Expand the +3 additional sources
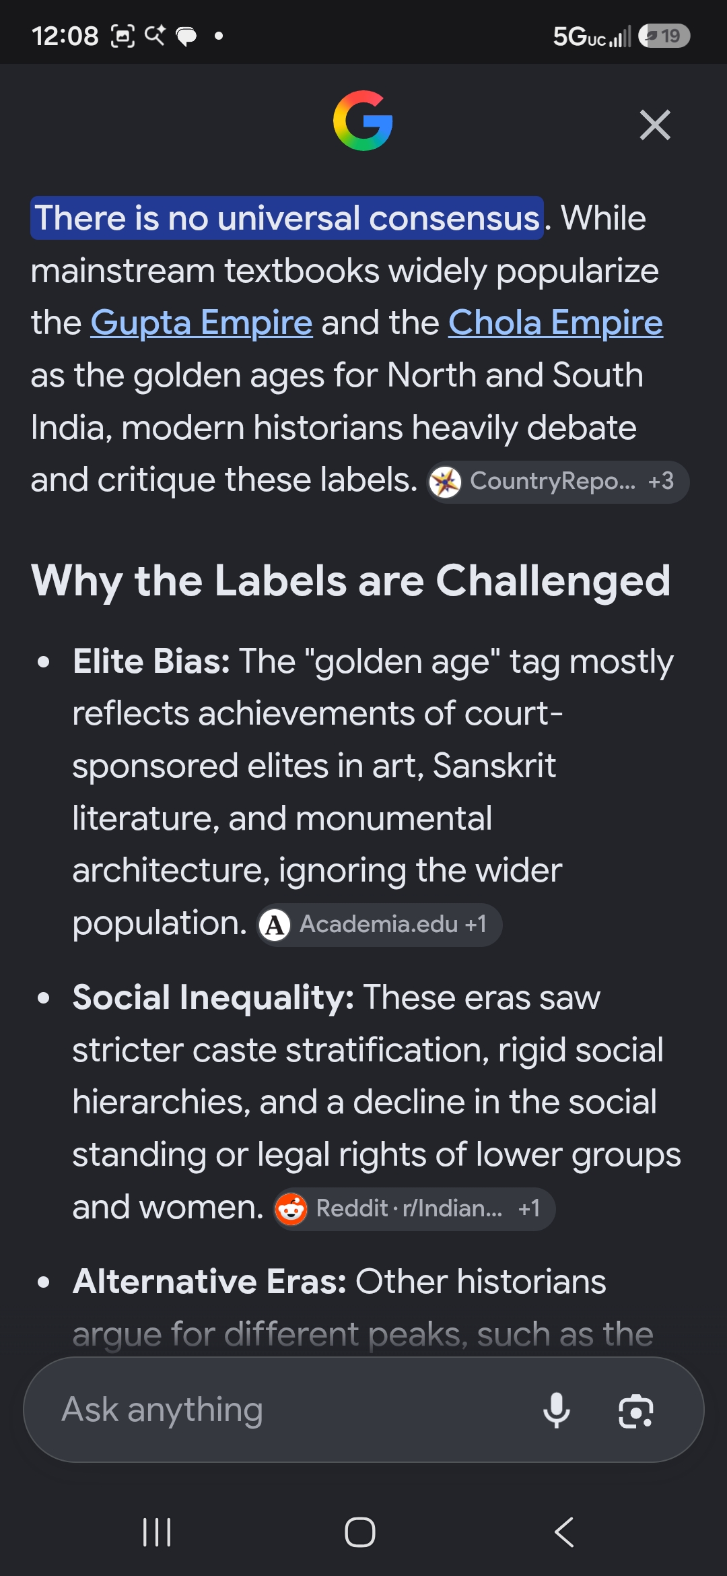The width and height of the screenshot is (727, 1576). (661, 481)
